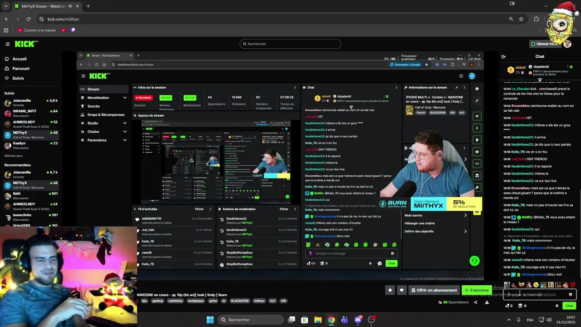The image size is (581, 327).
Task: Open Filtrer in Fil d'activités panel
Action: (199, 209)
